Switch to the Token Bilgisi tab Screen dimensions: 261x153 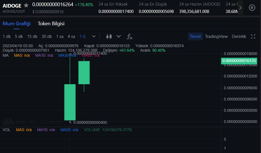[51, 24]
